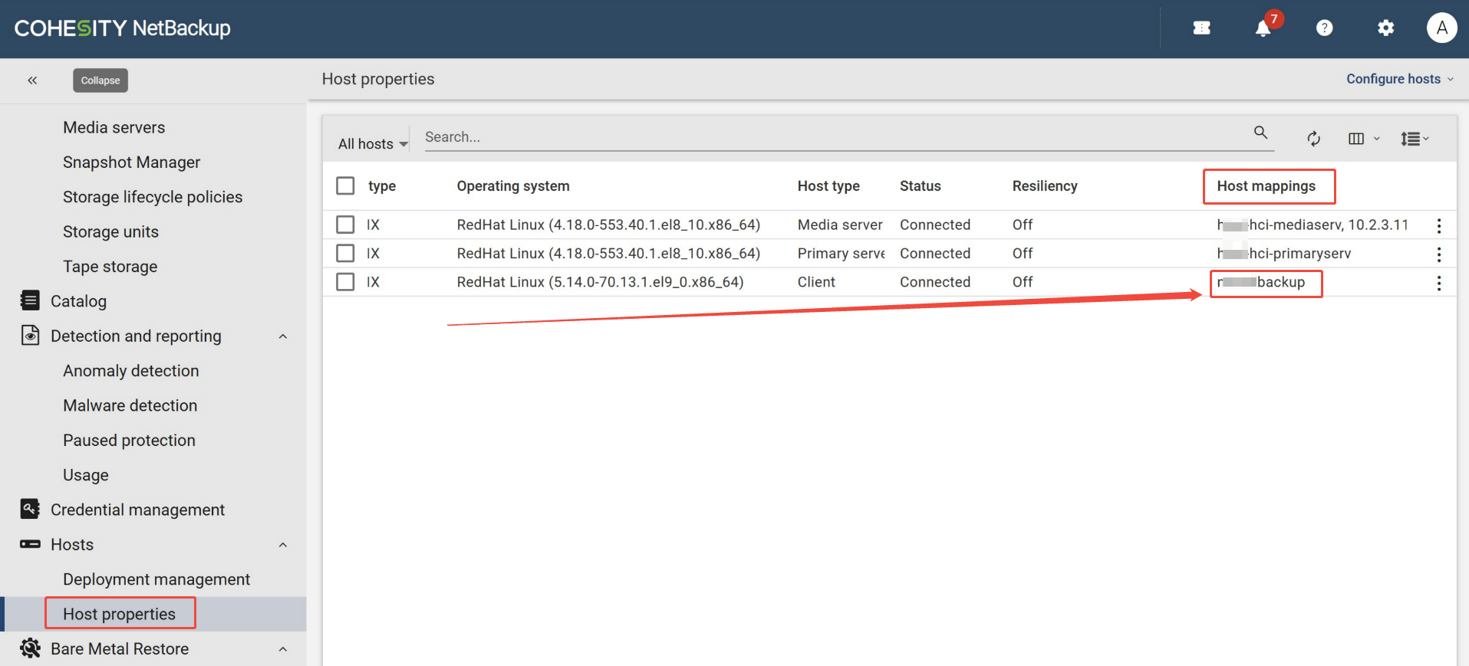Check the Primary server row checkbox
Viewport: 1469px width, 666px height.
[x=345, y=254]
